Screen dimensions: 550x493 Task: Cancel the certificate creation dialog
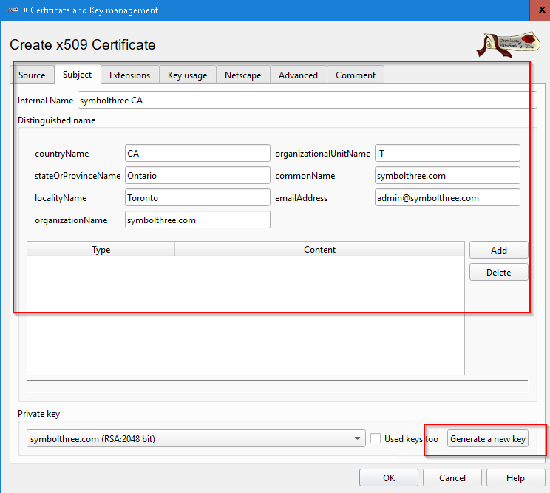coord(452,478)
